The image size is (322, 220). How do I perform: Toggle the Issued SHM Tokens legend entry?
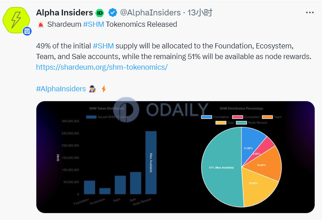click(x=107, y=117)
